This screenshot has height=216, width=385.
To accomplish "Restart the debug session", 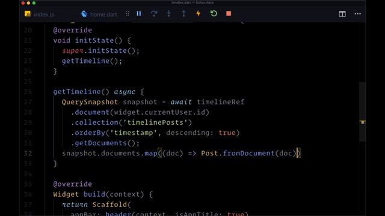I will [x=214, y=13].
